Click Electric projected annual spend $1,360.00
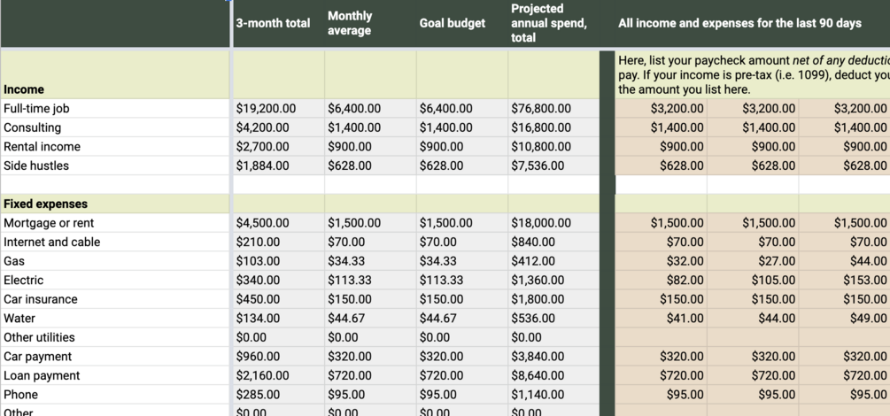890x416 pixels. pyautogui.click(x=553, y=280)
